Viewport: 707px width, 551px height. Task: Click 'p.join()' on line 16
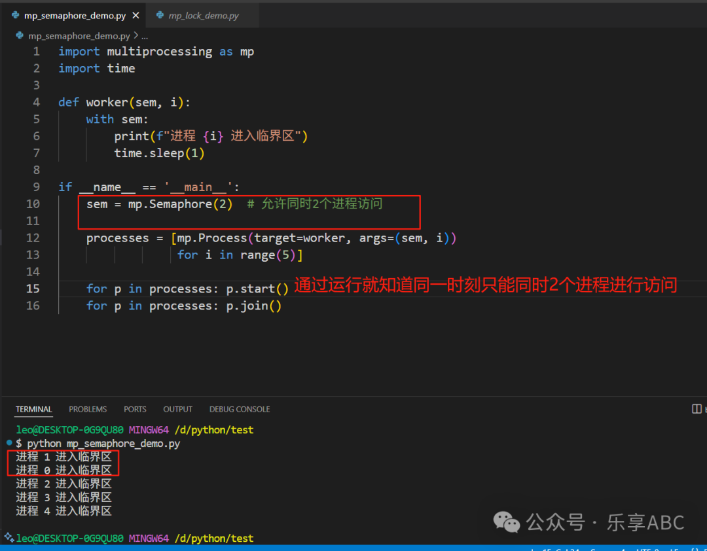pyautogui.click(x=254, y=306)
